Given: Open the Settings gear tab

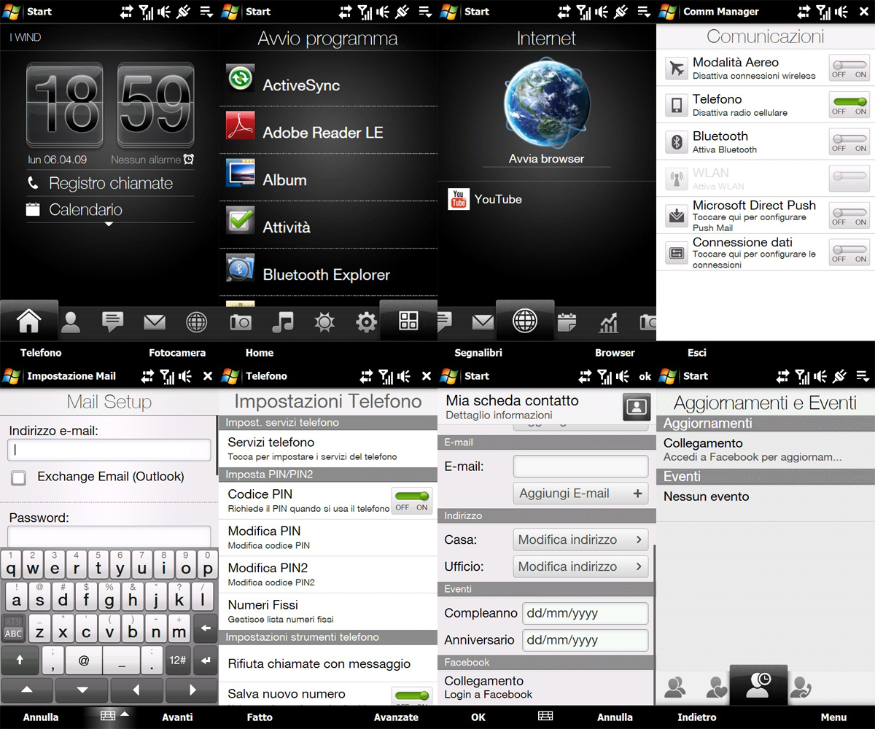Looking at the screenshot, I should tap(366, 321).
